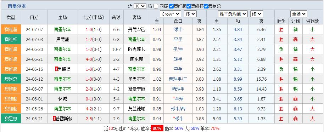The width and height of the screenshot is (324, 132).
Task: Click handicap *半球 for 休城 match
Action: coord(178,99)
